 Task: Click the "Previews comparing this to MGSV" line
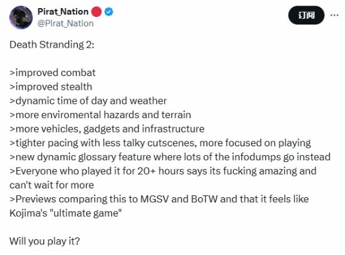[159, 199]
